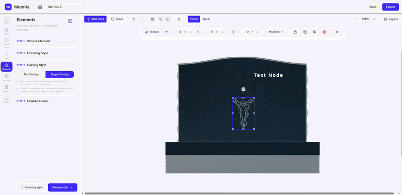The width and height of the screenshot is (402, 195).
Task: Click the Memria logo icon
Action: [x=8, y=7]
